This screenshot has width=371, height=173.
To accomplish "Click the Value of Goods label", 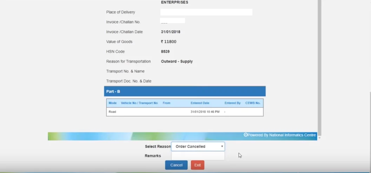I will [119, 42].
